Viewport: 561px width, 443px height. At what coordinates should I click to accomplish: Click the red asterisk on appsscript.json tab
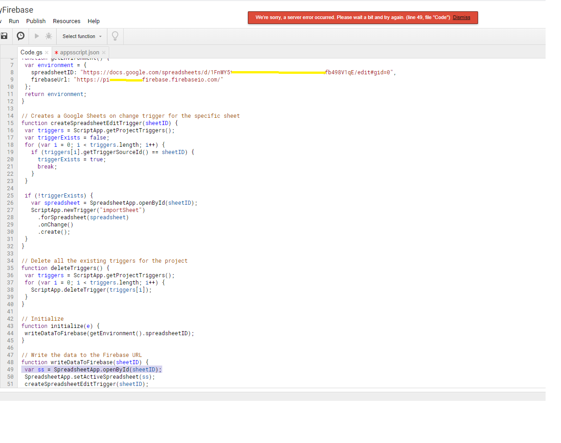point(56,52)
